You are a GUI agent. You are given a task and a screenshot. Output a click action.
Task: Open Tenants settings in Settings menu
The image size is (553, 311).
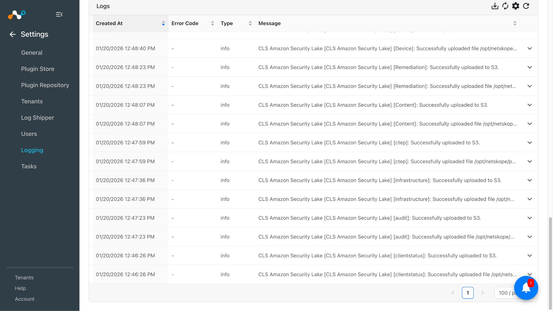(x=32, y=101)
